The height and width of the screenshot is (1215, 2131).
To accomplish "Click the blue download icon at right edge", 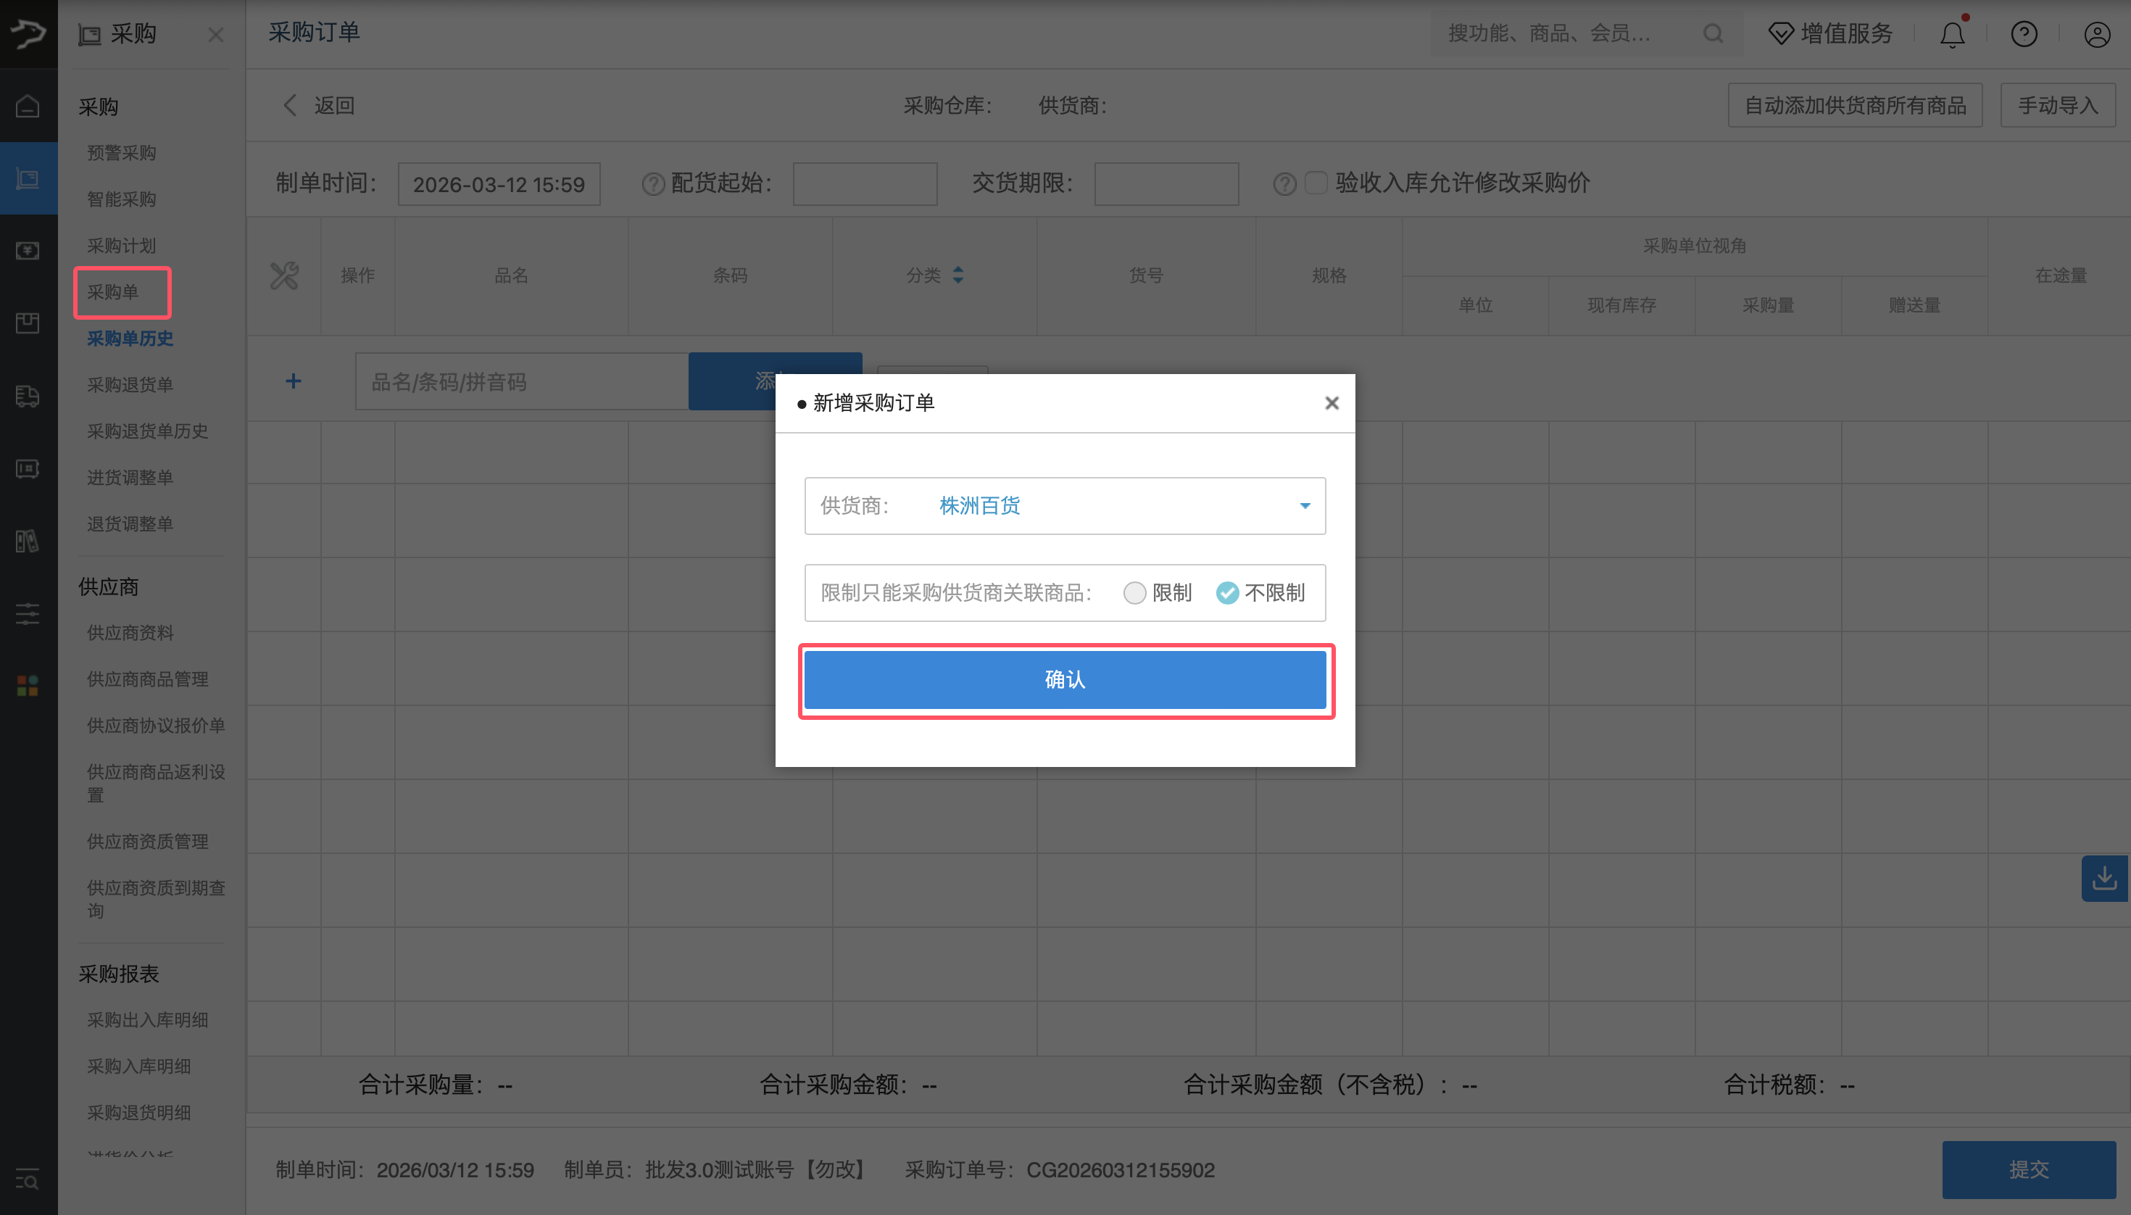I will point(2103,878).
